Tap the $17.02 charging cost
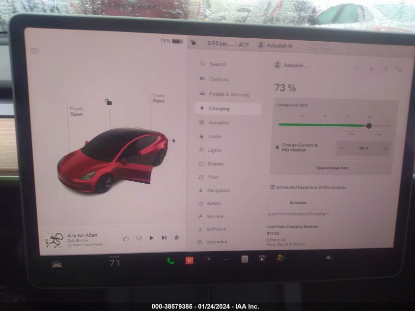Image resolution: width=415 pixels, height=311 pixels. [273, 233]
